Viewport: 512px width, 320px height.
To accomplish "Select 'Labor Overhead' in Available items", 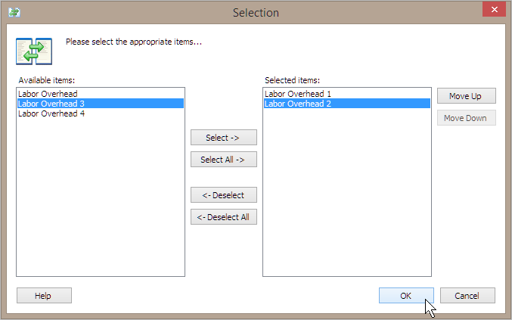I will 48,94.
